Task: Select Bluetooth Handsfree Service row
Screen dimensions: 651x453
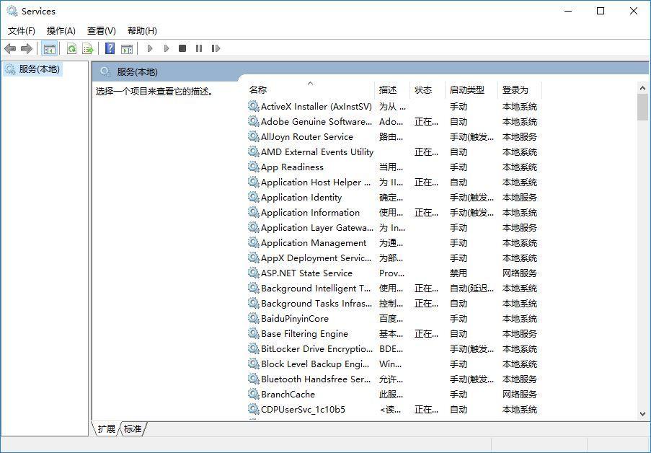Action: click(x=394, y=379)
